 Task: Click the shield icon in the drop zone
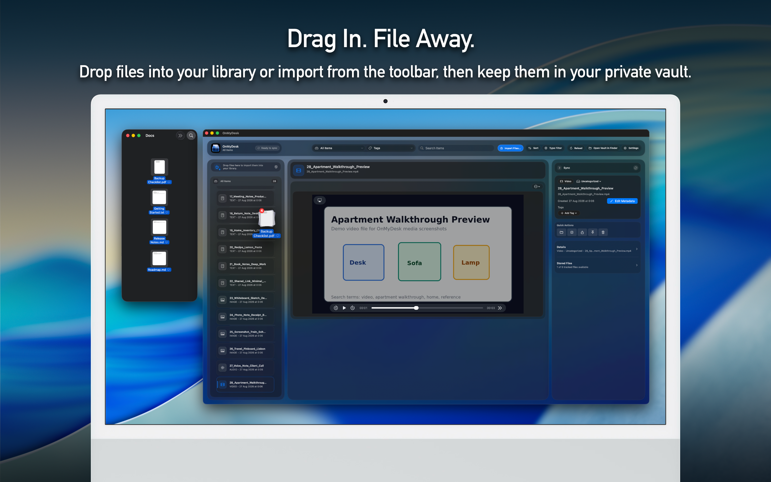[276, 167]
